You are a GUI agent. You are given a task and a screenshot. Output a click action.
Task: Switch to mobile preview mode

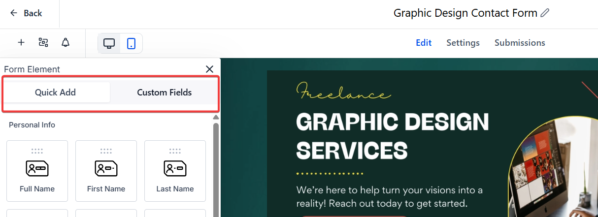(131, 43)
